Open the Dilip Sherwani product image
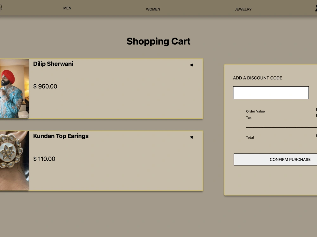 tap(14, 88)
